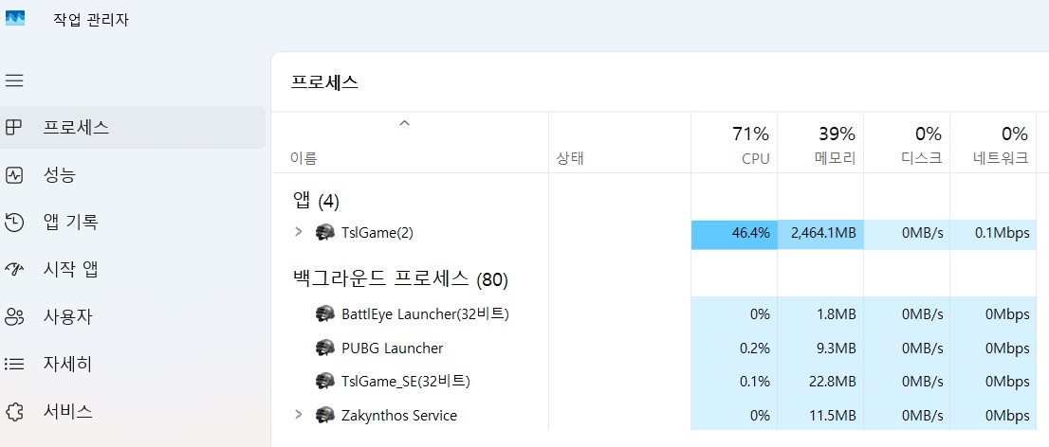Click the 성능 performance icon
Image resolution: width=1049 pixels, height=447 pixels.
coord(14,175)
